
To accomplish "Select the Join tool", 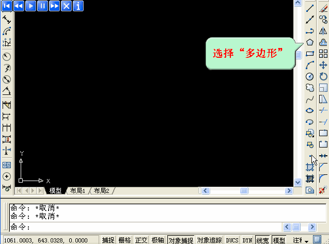I will (323, 156).
